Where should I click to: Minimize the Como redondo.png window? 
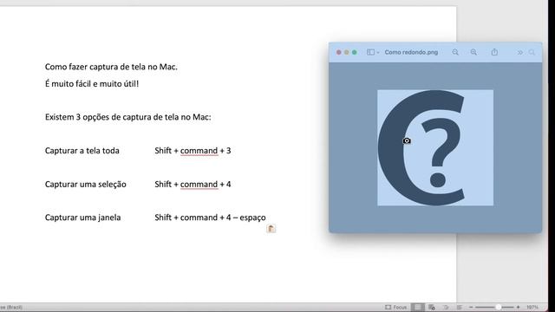(x=347, y=52)
